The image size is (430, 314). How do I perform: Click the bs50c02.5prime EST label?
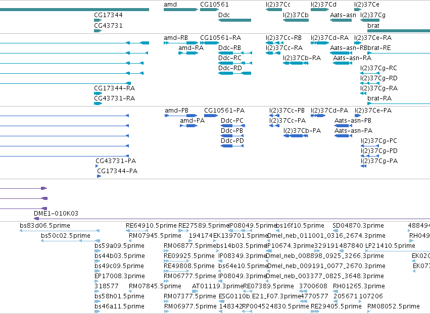pos(66,236)
